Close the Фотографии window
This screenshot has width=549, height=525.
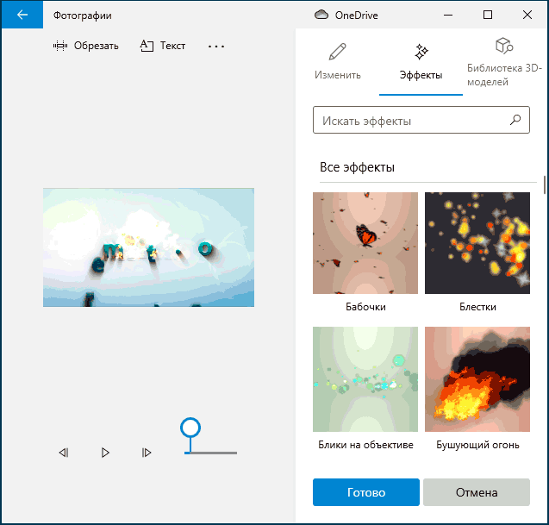527,15
